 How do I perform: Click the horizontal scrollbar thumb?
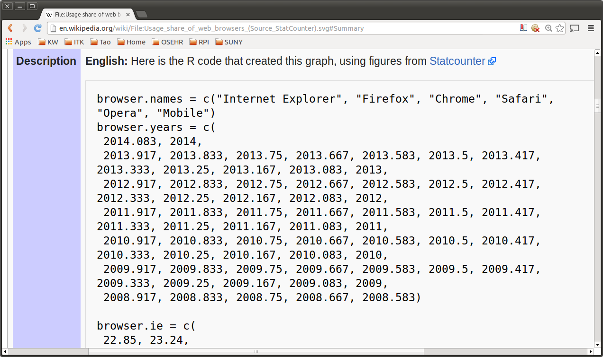click(x=256, y=351)
